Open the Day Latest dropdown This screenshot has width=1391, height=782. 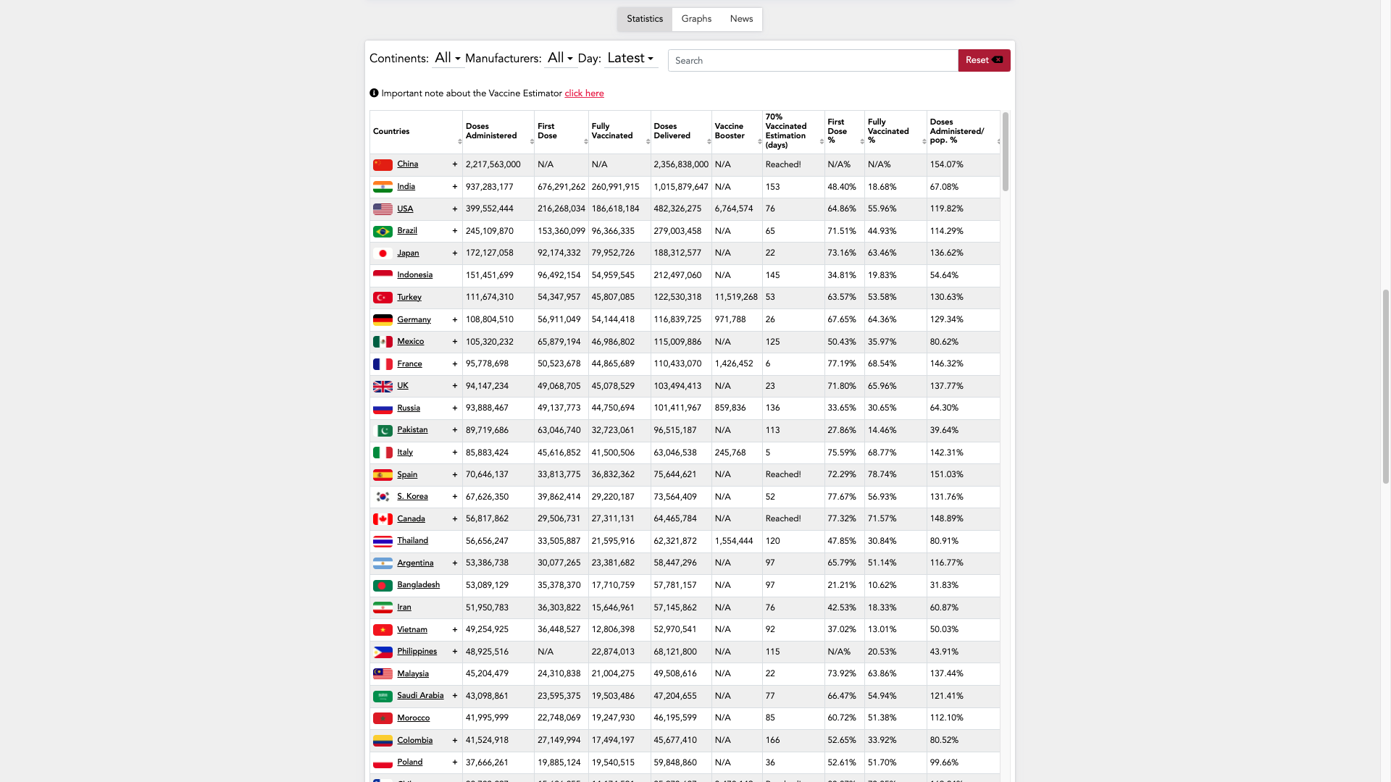(630, 58)
